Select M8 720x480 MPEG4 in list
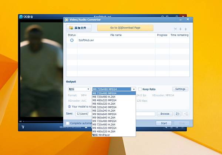The height and width of the screenshot is (155, 222). pyautogui.click(x=114, y=93)
